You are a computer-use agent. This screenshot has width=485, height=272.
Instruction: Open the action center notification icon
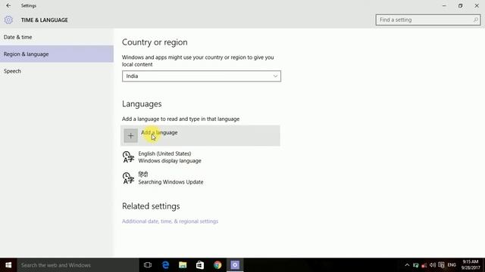tap(441, 265)
